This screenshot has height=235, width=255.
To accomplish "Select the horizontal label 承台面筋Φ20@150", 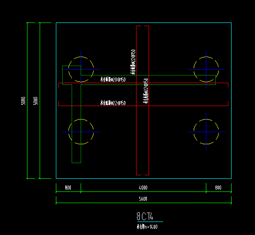I will (x=113, y=80).
